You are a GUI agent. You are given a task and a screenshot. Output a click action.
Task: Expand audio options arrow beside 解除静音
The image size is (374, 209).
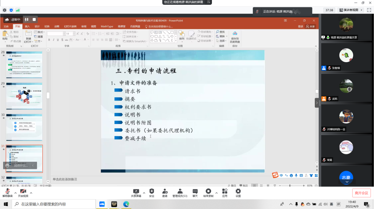tap(15, 193)
